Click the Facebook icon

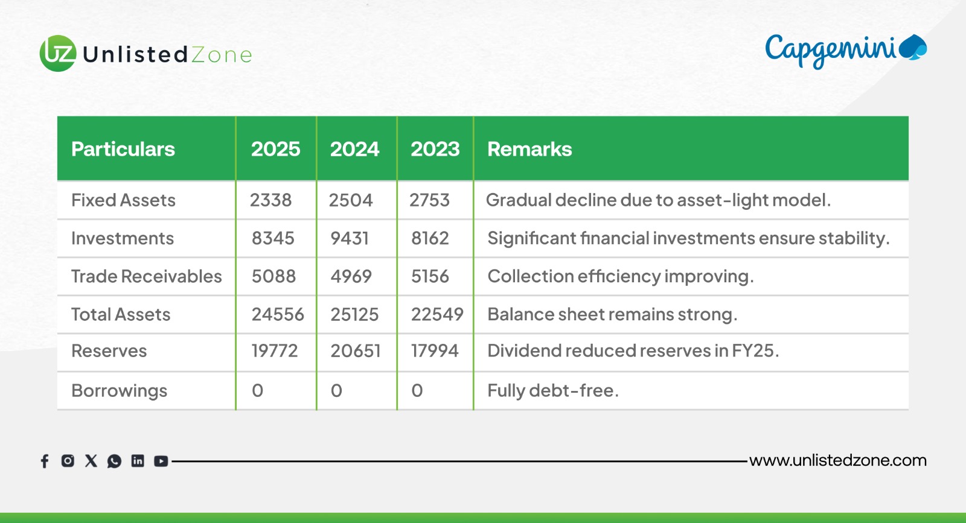coord(45,461)
